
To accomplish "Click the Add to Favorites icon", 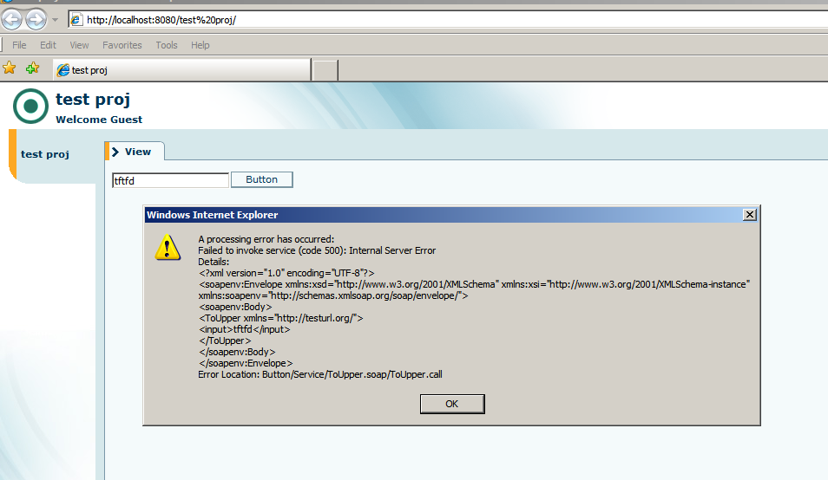I will click(32, 68).
